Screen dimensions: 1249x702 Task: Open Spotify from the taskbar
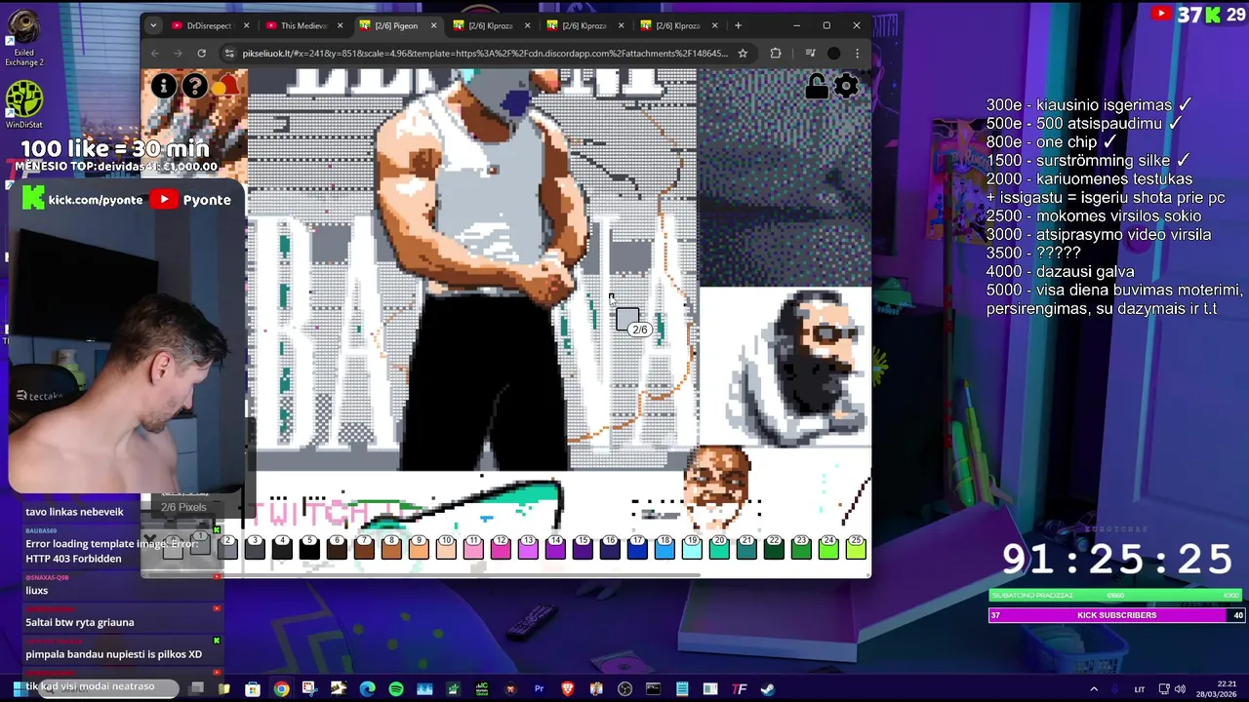pos(395,689)
